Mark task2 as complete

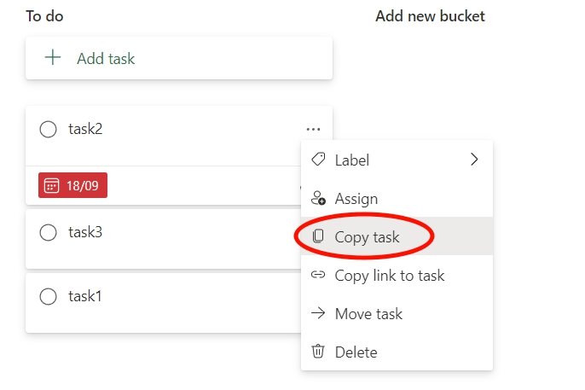[x=49, y=130]
